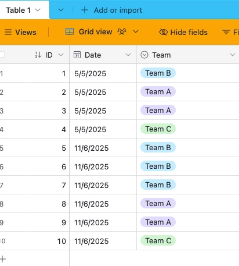Click the single-select icon in Team header

pos(144,55)
